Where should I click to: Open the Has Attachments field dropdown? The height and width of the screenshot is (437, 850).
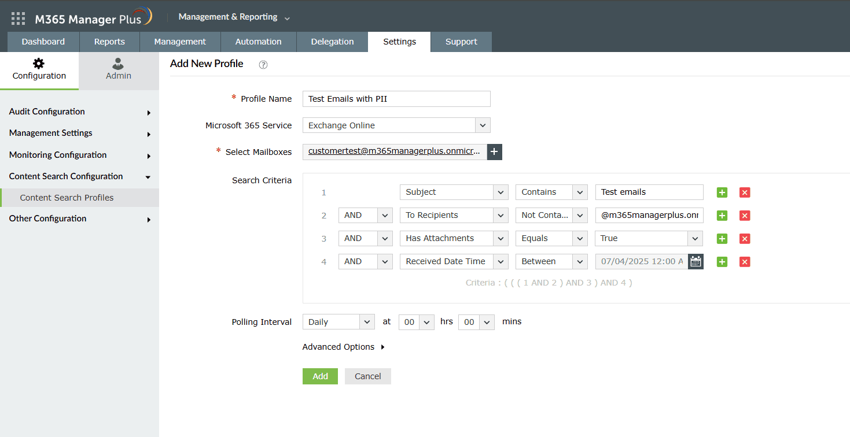coord(454,238)
